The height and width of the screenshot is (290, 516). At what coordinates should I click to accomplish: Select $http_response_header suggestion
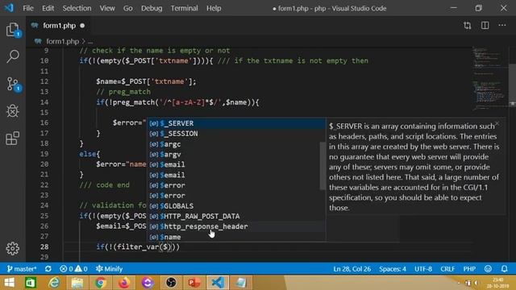pyautogui.click(x=236, y=226)
